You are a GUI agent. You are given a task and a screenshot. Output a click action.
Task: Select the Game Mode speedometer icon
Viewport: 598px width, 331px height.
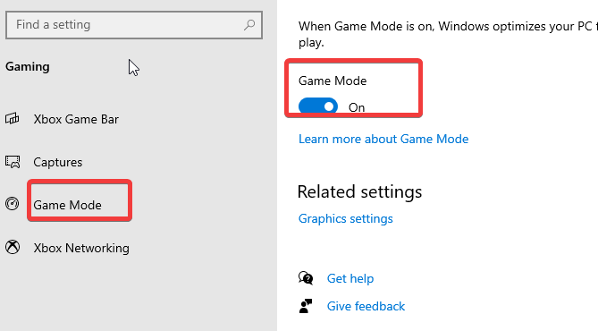point(13,204)
